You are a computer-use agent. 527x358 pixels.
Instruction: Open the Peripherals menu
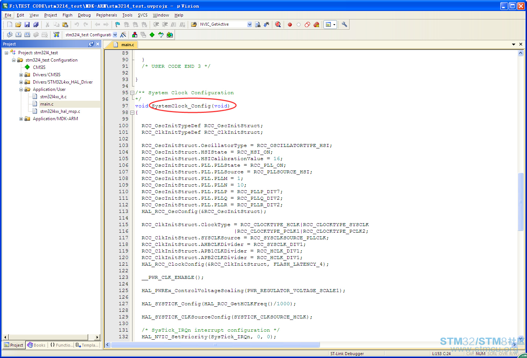point(106,15)
